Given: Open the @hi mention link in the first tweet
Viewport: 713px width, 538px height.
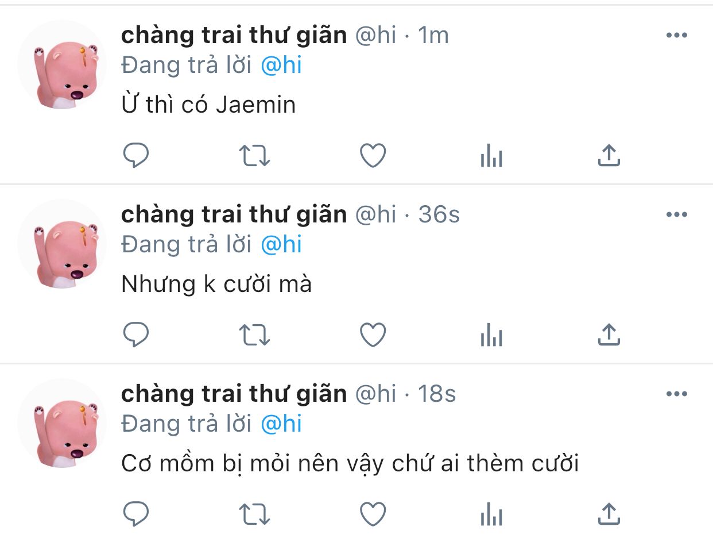Looking at the screenshot, I should (281, 66).
